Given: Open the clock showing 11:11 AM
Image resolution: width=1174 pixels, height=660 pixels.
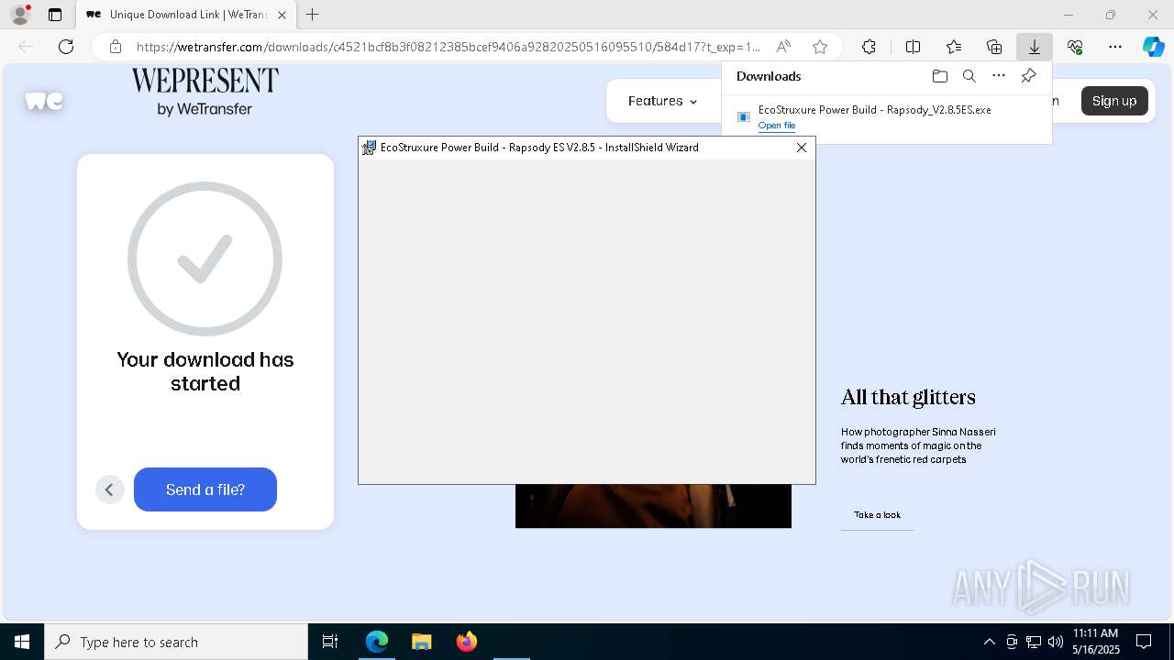Looking at the screenshot, I should 1096,642.
